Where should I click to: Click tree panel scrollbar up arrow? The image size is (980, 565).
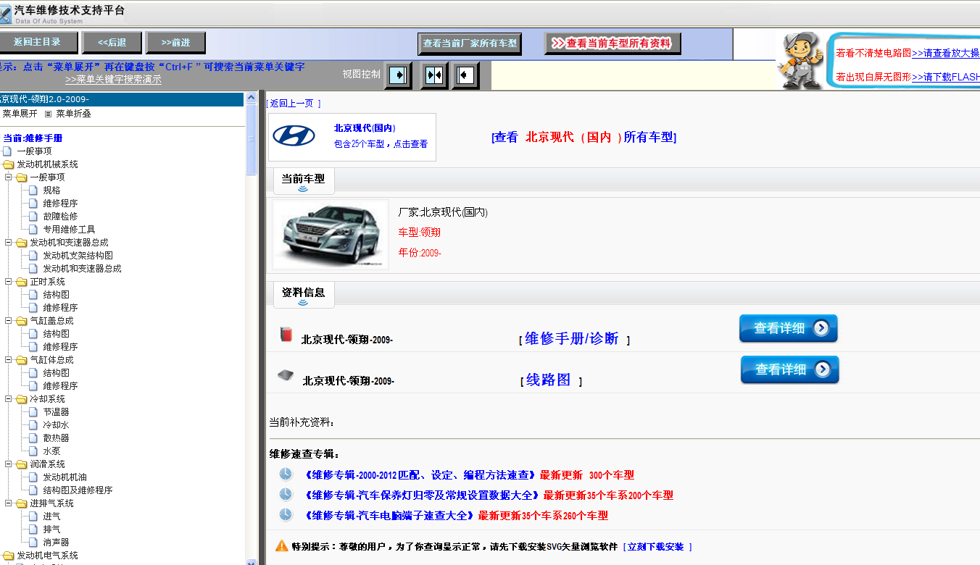tap(252, 97)
